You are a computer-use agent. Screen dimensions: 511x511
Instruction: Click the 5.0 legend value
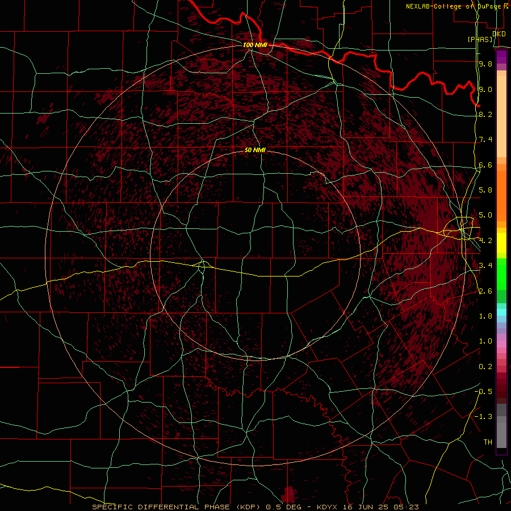pos(485,215)
